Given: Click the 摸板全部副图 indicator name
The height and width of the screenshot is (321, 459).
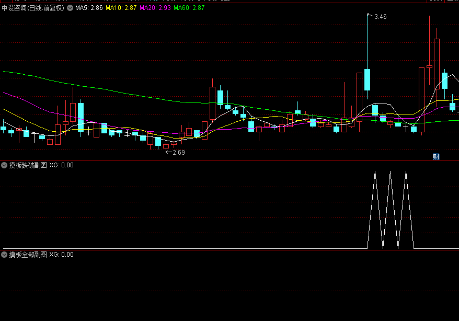Looking at the screenshot, I should point(28,255).
